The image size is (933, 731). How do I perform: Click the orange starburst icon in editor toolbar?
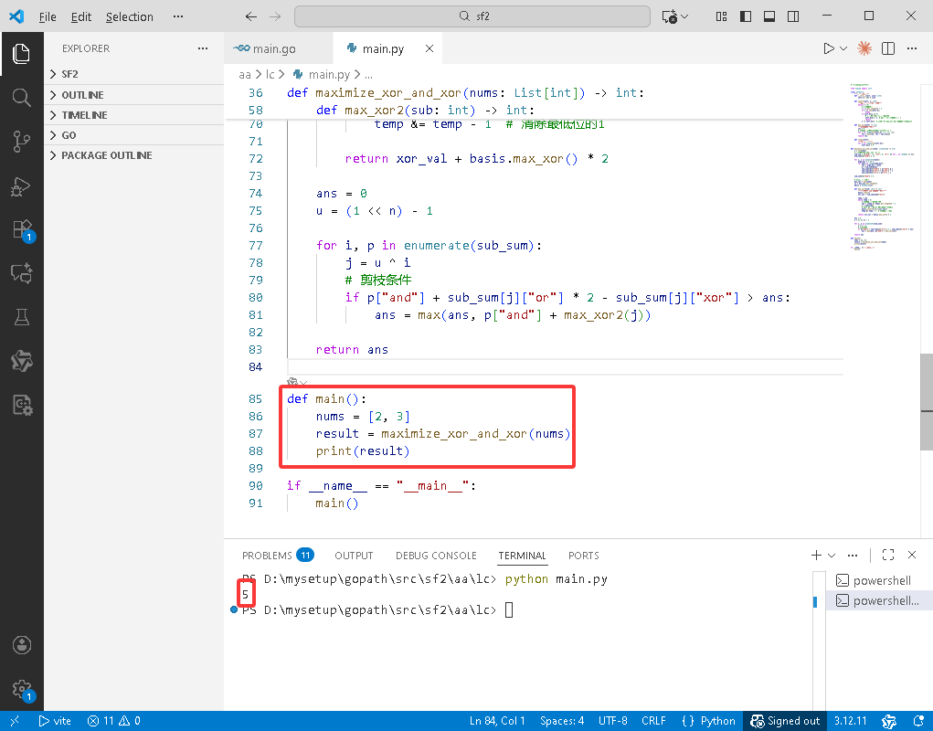(x=864, y=48)
